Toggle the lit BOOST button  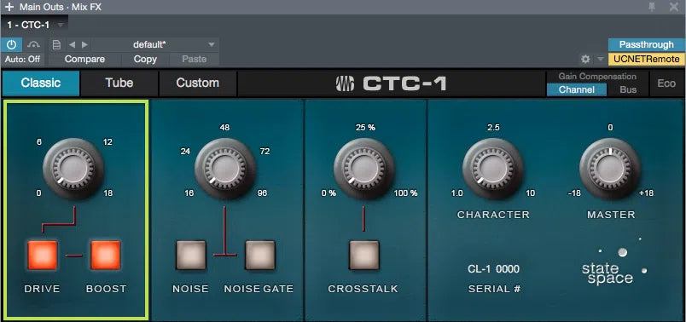point(106,256)
